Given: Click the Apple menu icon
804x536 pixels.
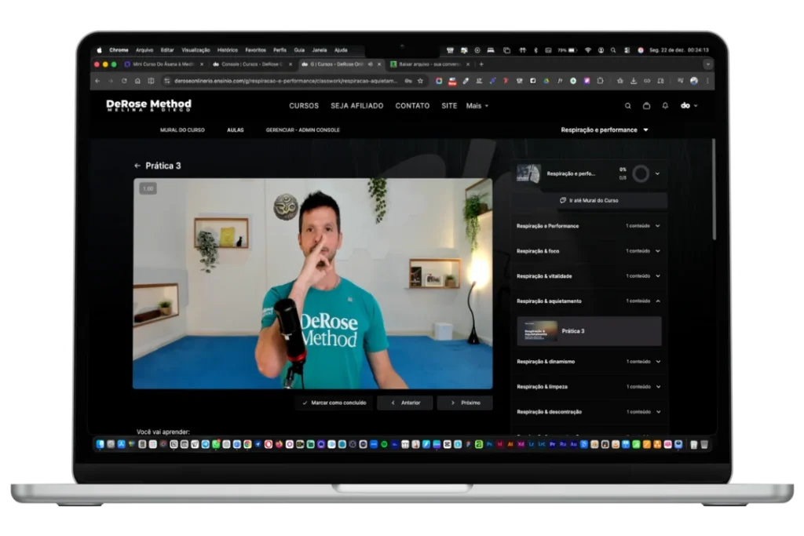Looking at the screenshot, I should (100, 50).
